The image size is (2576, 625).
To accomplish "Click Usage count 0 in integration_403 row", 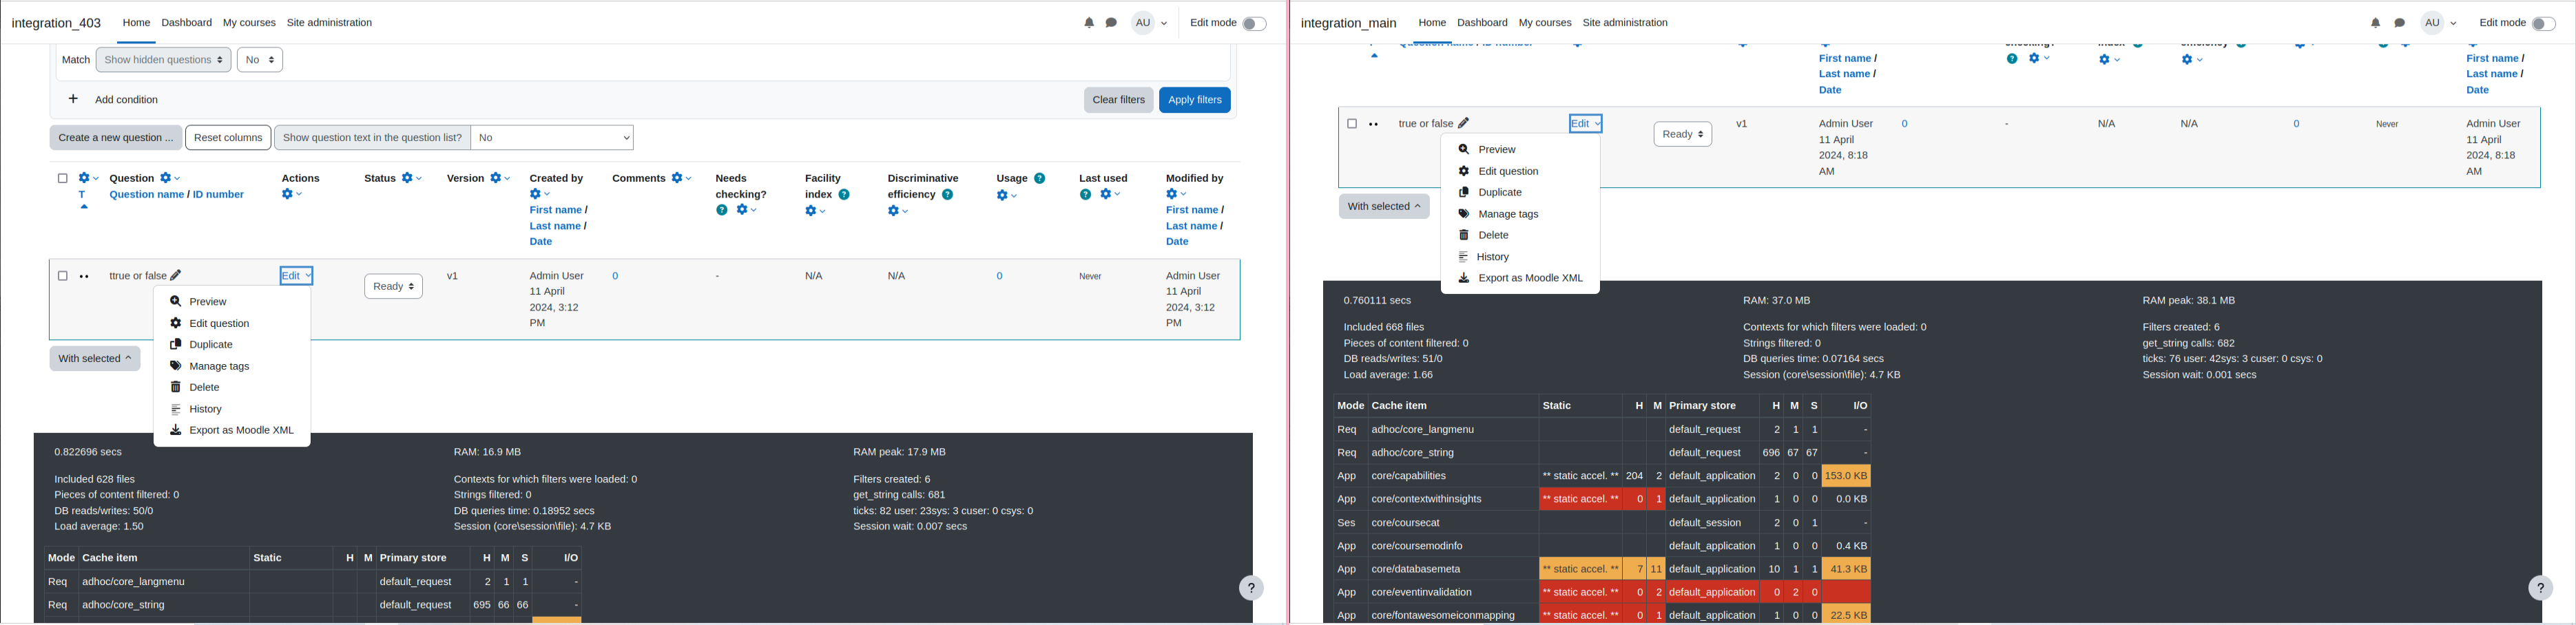I will click(x=999, y=276).
